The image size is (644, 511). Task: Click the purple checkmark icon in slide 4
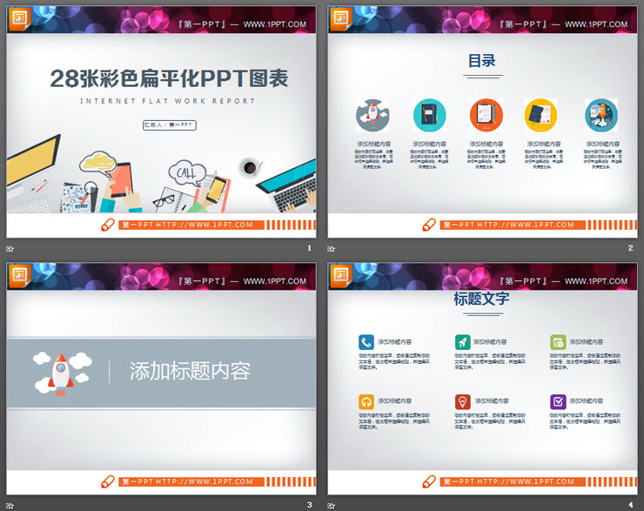[558, 401]
